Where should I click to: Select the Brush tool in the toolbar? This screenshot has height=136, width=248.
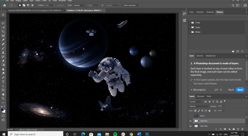pos(3,48)
